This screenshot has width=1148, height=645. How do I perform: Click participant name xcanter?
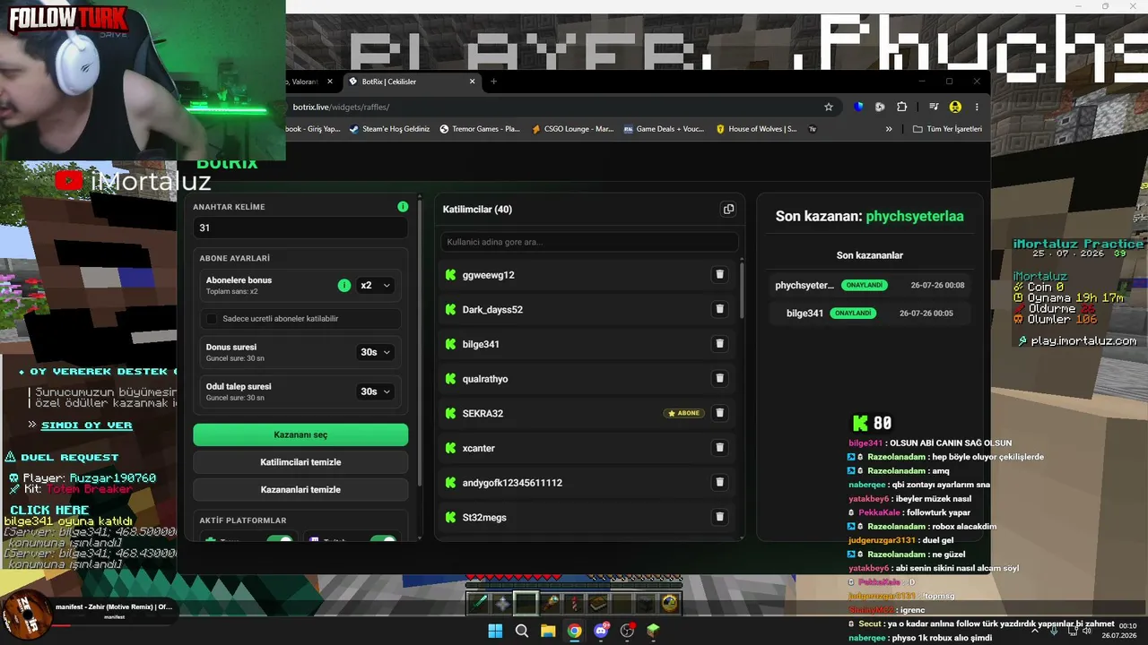pyautogui.click(x=479, y=448)
